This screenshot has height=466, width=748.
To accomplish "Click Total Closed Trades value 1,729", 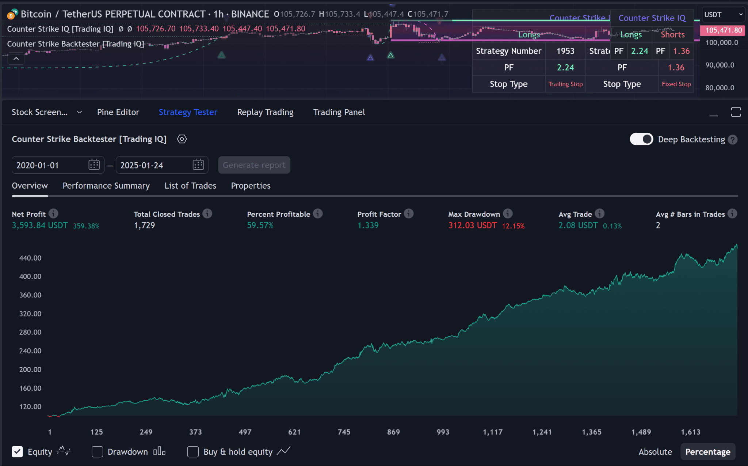I will pyautogui.click(x=144, y=226).
